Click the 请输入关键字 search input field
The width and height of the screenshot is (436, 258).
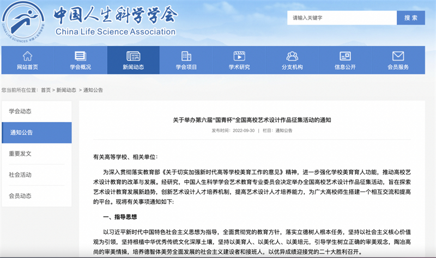pos(342,18)
